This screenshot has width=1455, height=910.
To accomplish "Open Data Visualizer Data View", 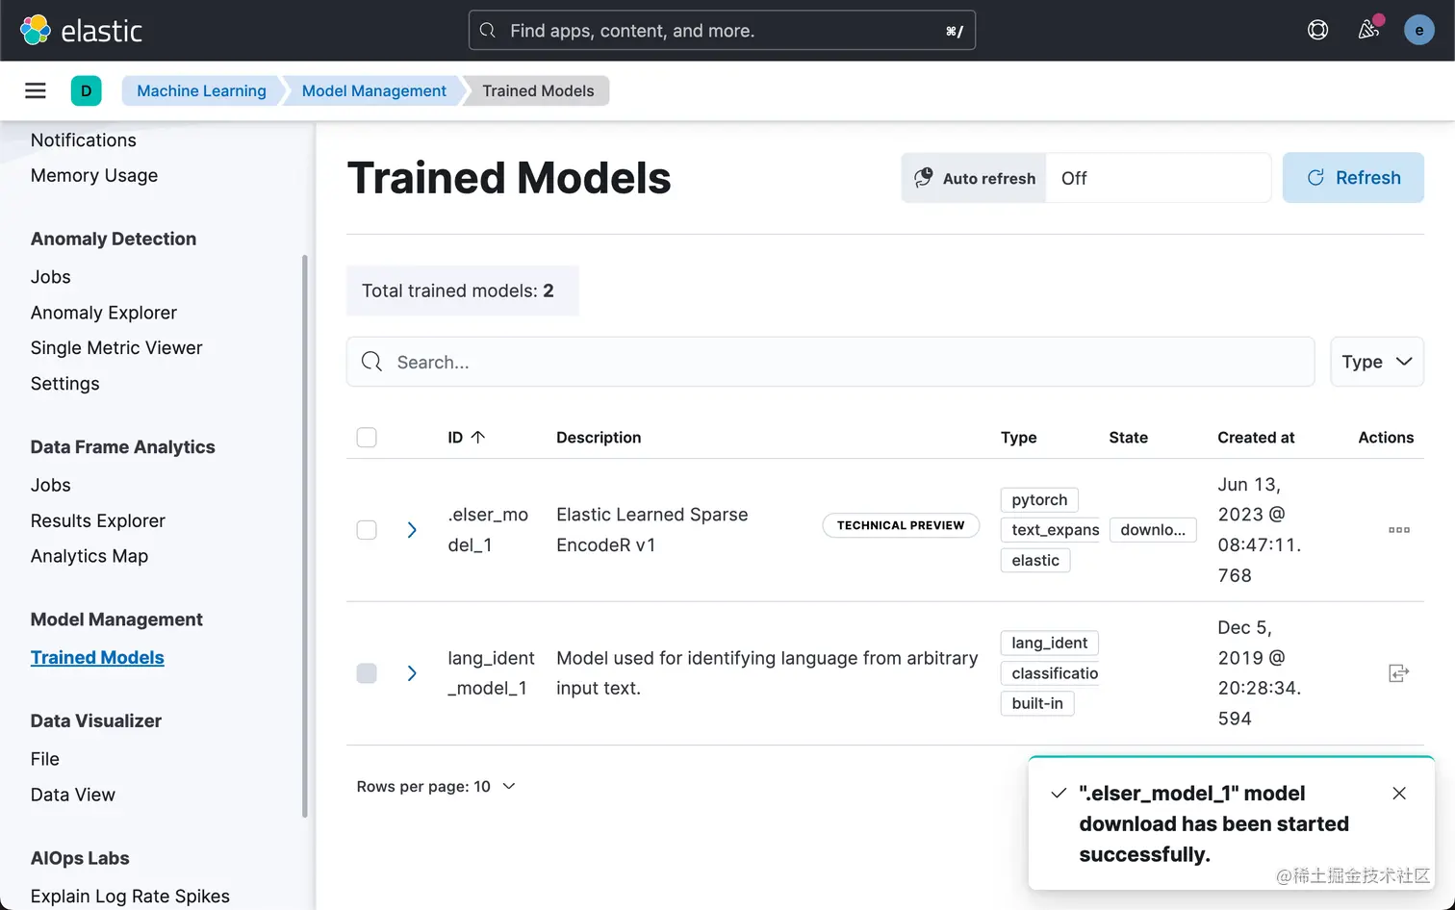I will 73,795.
